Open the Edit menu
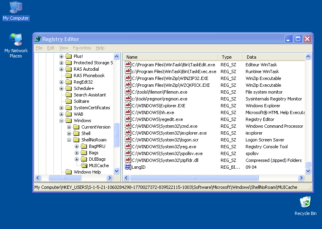The image size is (322, 229). point(51,48)
